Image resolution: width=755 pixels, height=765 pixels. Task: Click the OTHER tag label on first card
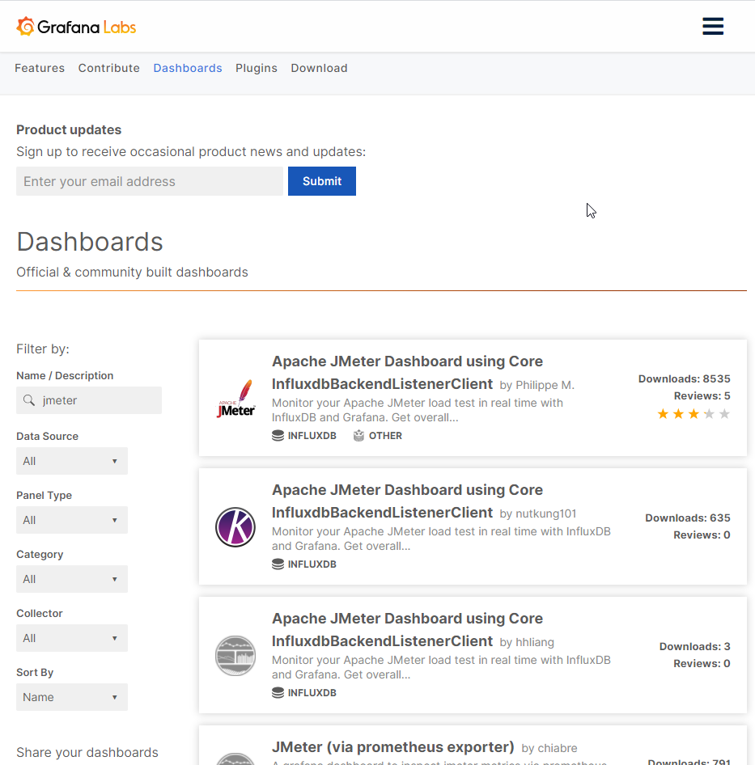click(x=385, y=436)
